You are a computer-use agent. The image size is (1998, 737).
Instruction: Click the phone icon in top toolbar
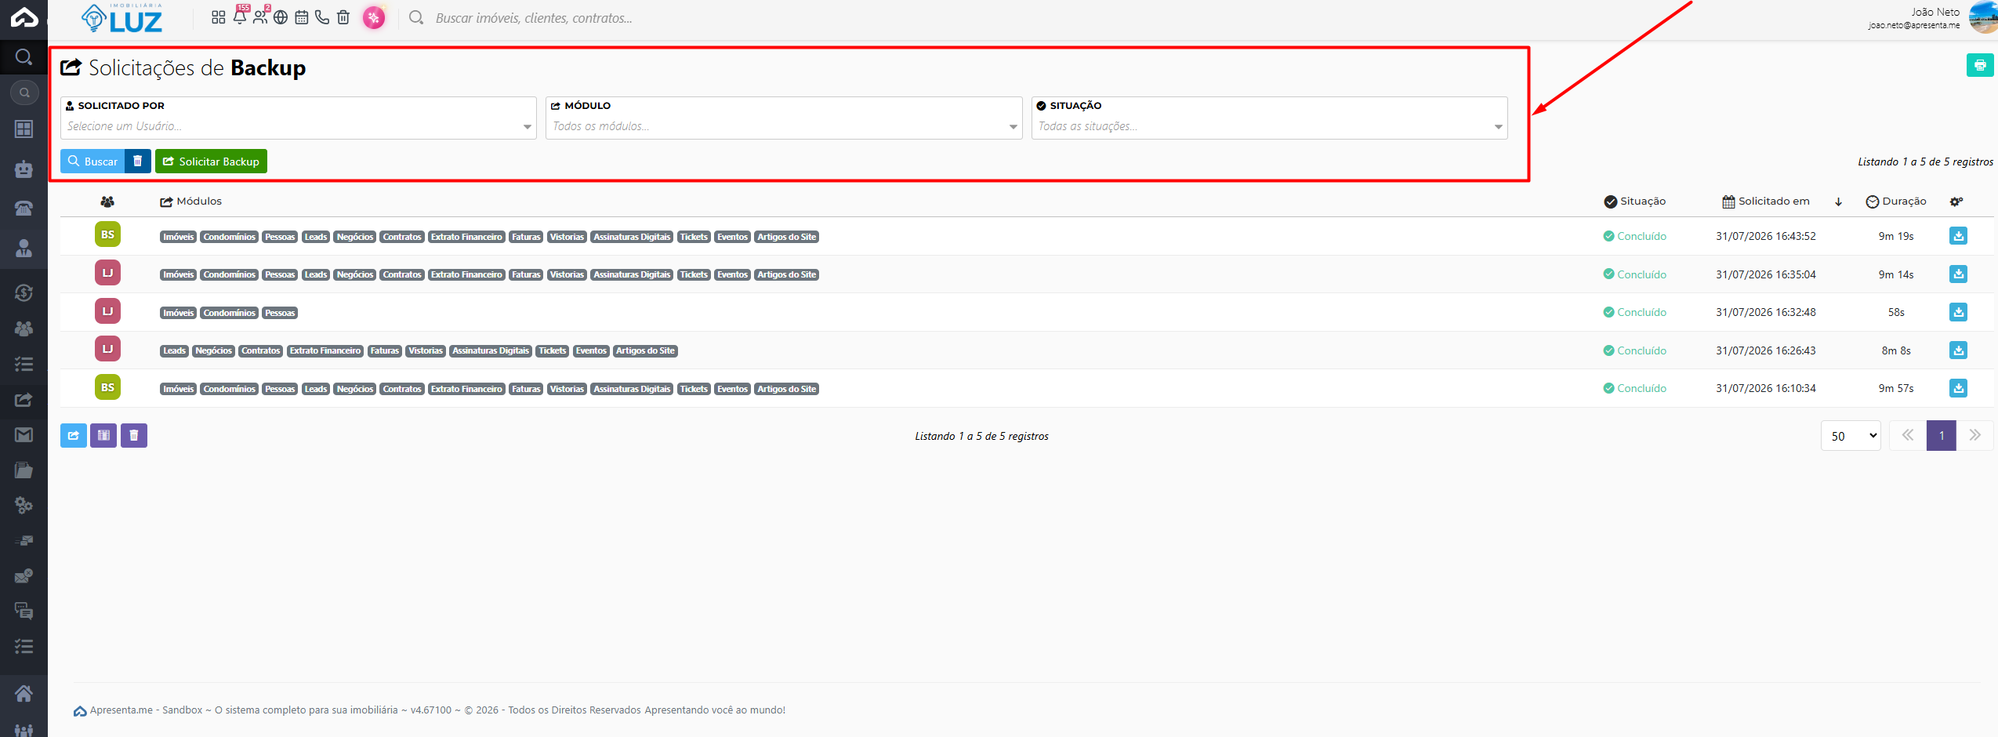322,17
